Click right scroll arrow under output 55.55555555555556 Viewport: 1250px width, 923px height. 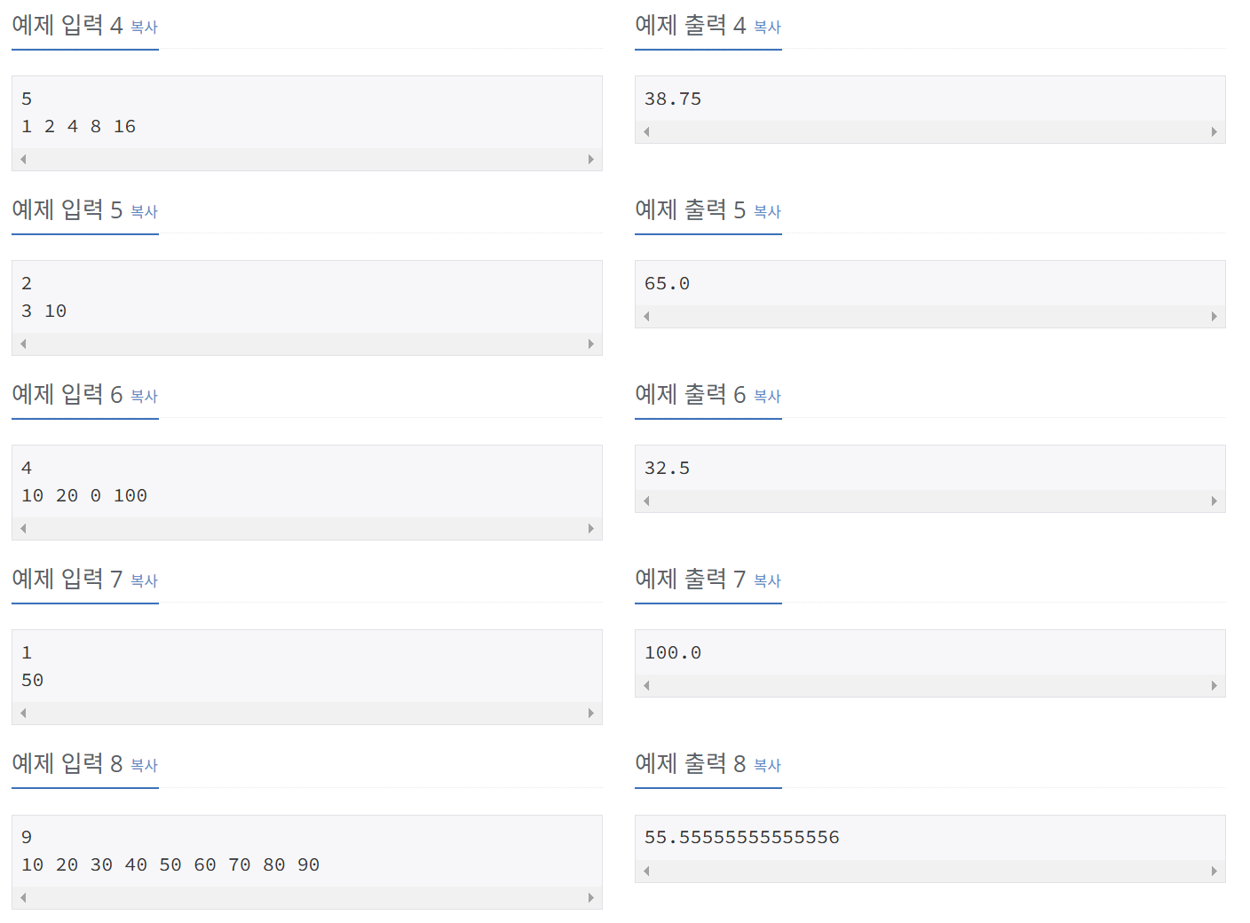pos(1214,872)
